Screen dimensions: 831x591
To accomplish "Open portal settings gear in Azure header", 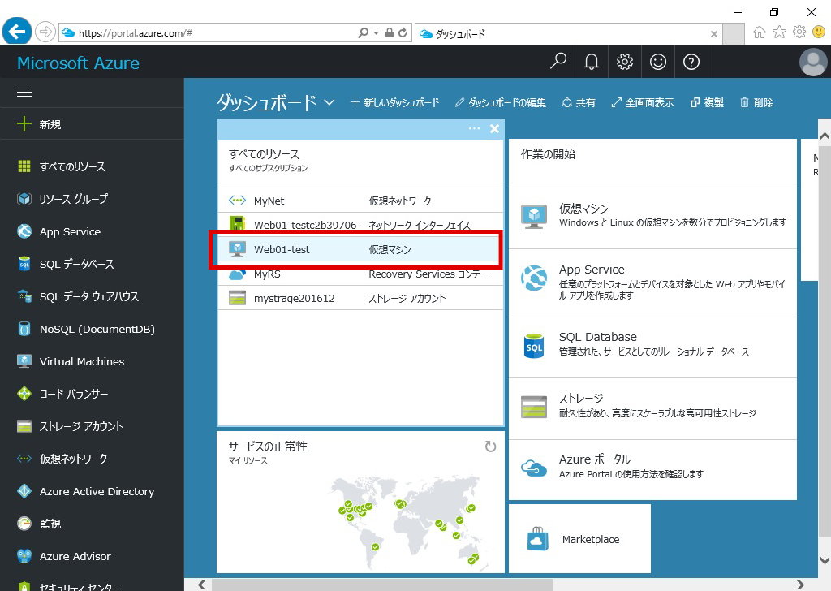I will (x=625, y=62).
